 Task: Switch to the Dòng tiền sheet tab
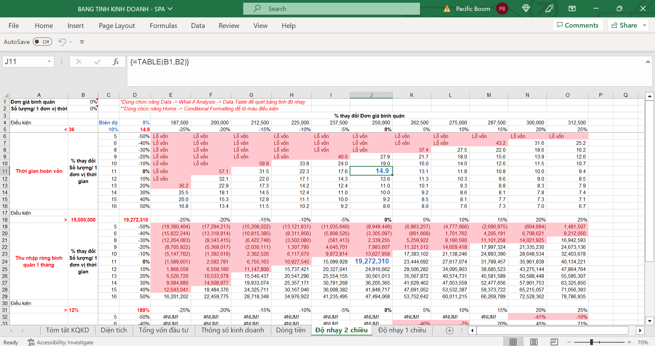tap(291, 330)
